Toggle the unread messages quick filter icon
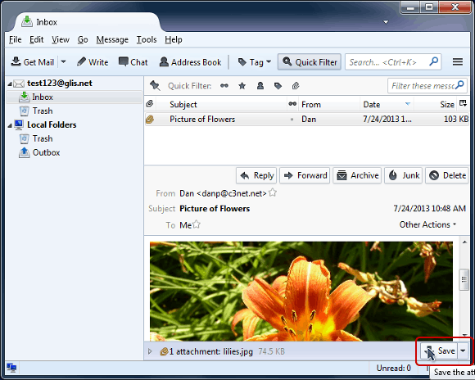475x380 pixels. click(224, 86)
